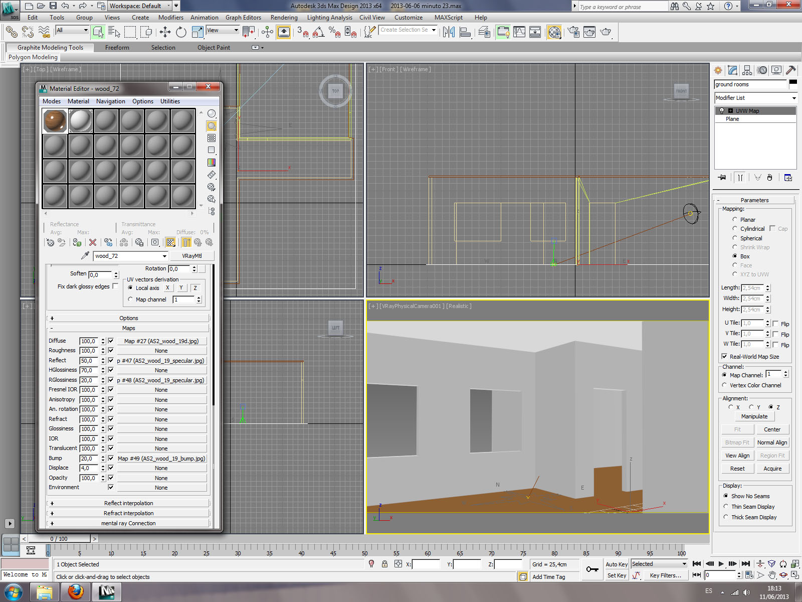Open Diffuse Map #27 (AS2_wood_19d.jpg)
The image size is (802, 602).
[161, 341]
